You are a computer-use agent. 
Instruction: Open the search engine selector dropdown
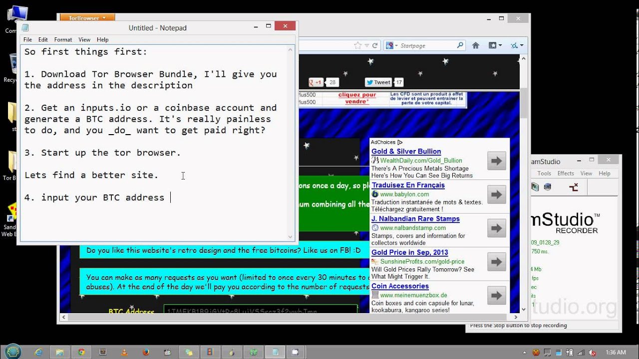point(391,45)
